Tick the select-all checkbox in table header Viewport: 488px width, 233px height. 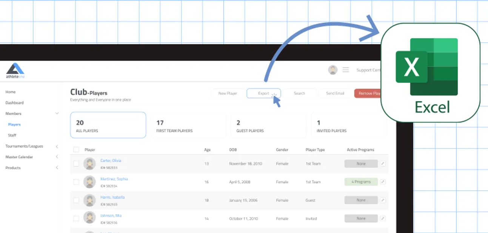pos(76,150)
